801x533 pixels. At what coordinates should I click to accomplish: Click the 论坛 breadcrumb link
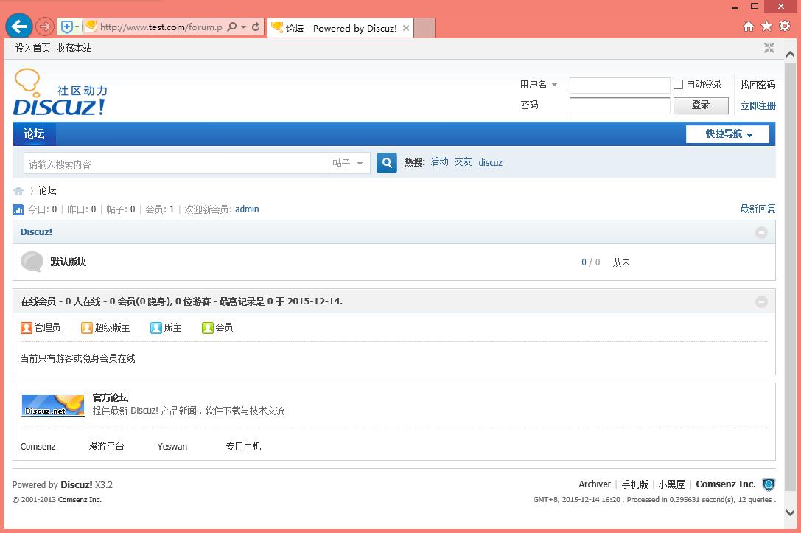pos(47,191)
